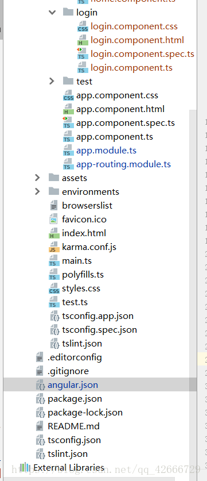Click the JSON icon of tsconfig.app.json
The height and width of the screenshot is (481, 207).
(54, 316)
